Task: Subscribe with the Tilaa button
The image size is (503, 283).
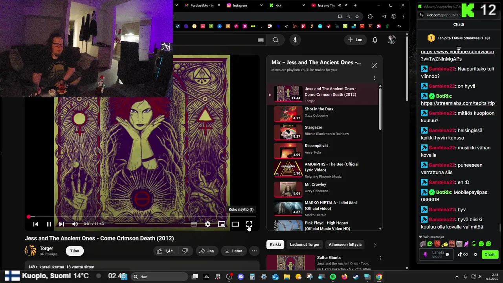Action: tap(75, 251)
